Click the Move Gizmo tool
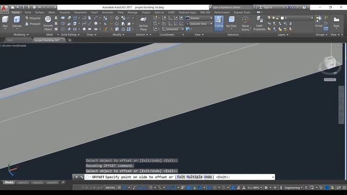 tap(245, 23)
